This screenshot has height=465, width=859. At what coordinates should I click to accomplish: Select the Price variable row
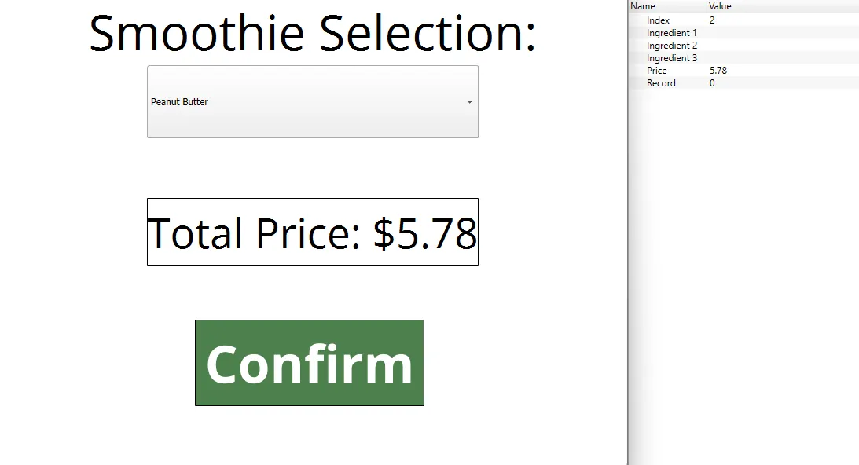pos(656,71)
